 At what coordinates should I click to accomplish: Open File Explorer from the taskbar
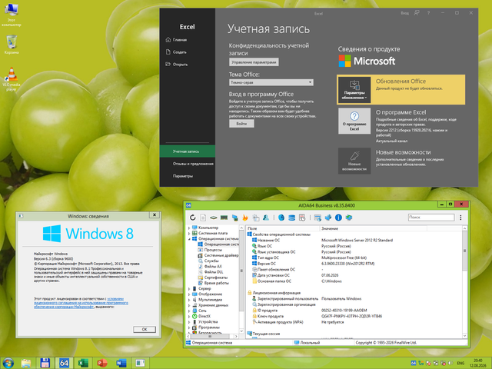26,363
